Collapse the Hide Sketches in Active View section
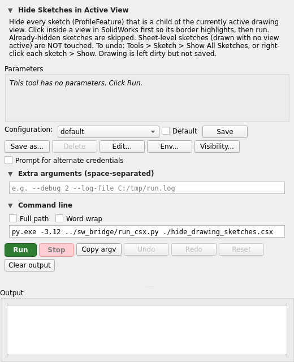The image size is (294, 362). 10,10
